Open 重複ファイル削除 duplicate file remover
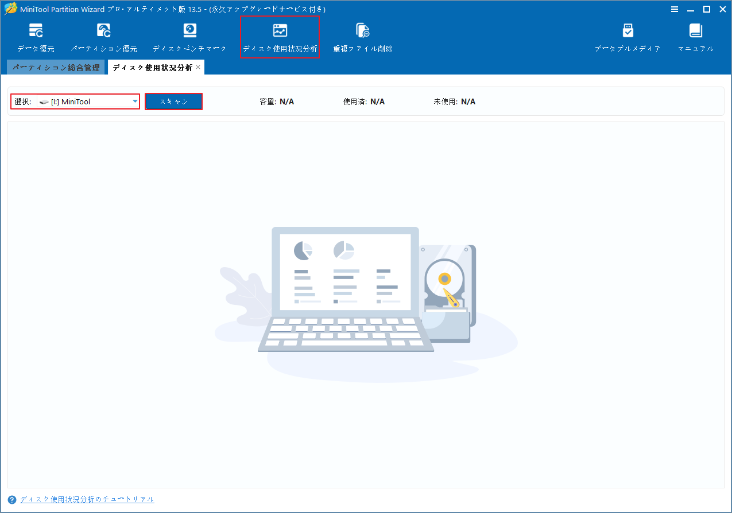Image resolution: width=732 pixels, height=513 pixels. pos(362,37)
